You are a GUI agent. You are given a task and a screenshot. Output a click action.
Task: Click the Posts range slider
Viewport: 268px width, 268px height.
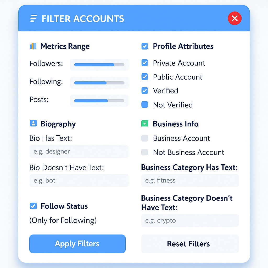tap(99, 101)
